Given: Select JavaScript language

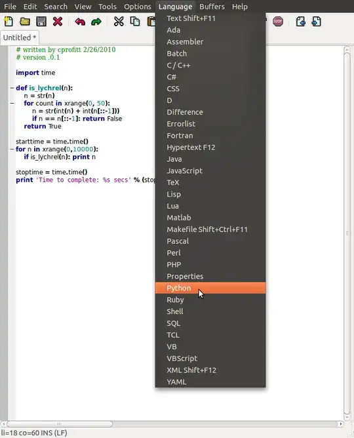Looking at the screenshot, I should (x=210, y=171).
